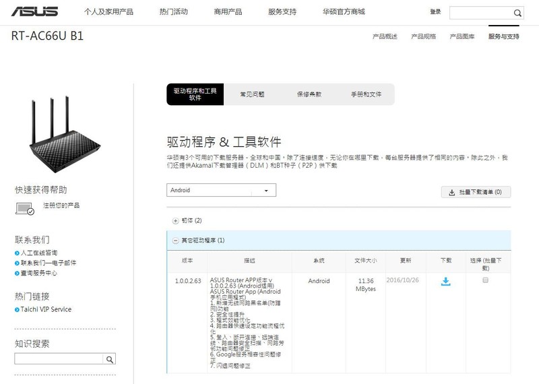Image resolution: width=539 pixels, height=384 pixels.
Task: Open Taichi VIP Service link
Action: click(46, 309)
